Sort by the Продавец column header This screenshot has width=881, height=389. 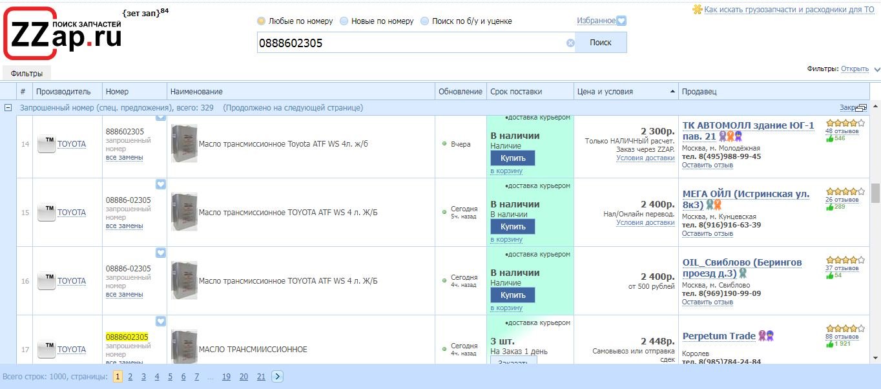(774, 92)
